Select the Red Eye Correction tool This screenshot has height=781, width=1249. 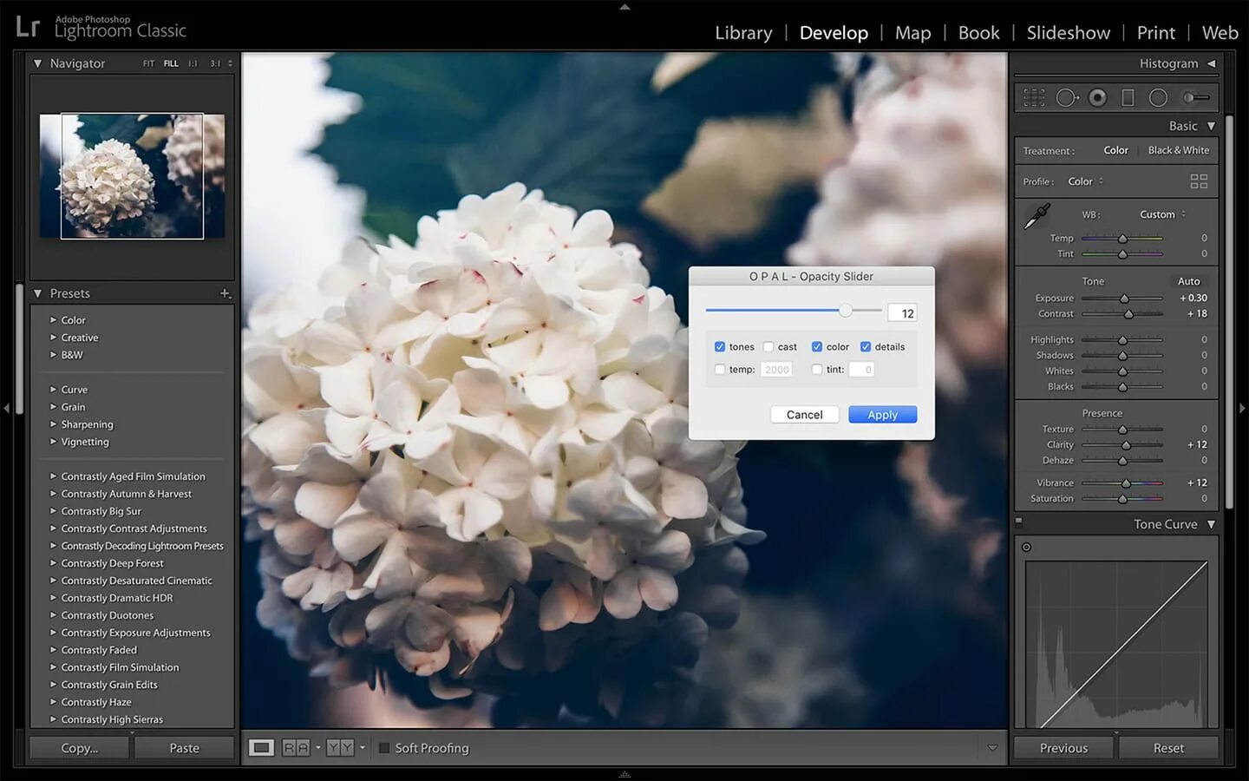click(x=1097, y=97)
